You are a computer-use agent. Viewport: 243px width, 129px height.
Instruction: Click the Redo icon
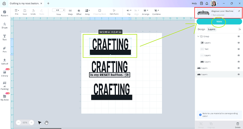tap(42, 12)
